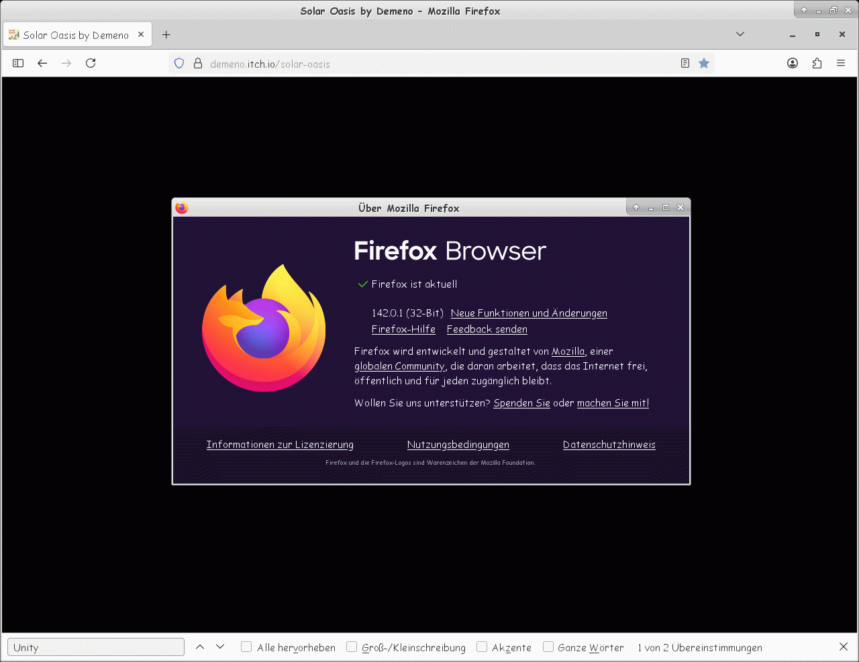Open Neue Funktionen und Änderungen link
859x662 pixels.
point(529,313)
